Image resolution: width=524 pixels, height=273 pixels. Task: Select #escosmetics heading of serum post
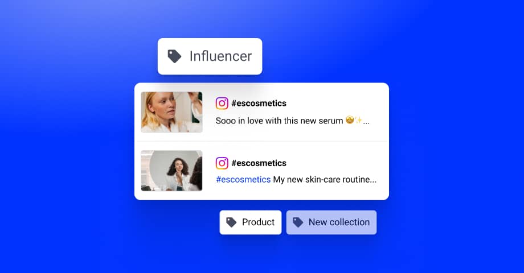259,104
